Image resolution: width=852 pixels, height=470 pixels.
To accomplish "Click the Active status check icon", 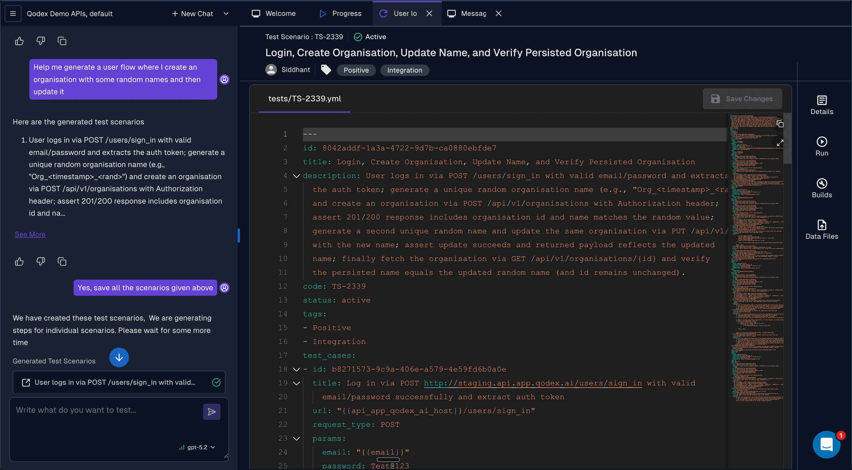I will tap(358, 37).
